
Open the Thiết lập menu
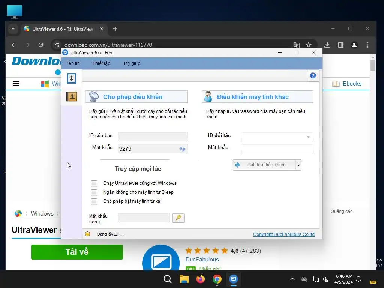tap(101, 63)
